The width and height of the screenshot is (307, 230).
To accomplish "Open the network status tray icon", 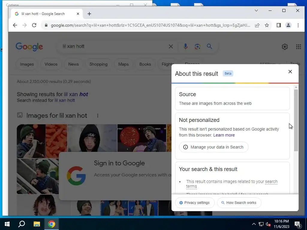I will [261, 224].
